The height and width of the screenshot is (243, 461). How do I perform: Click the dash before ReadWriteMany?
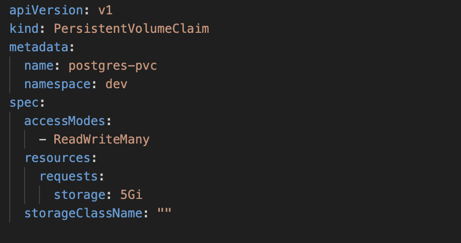[43, 140]
